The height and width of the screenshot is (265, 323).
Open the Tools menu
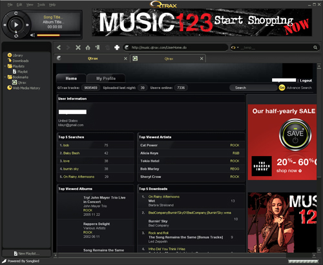pyautogui.click(x=41, y=5)
